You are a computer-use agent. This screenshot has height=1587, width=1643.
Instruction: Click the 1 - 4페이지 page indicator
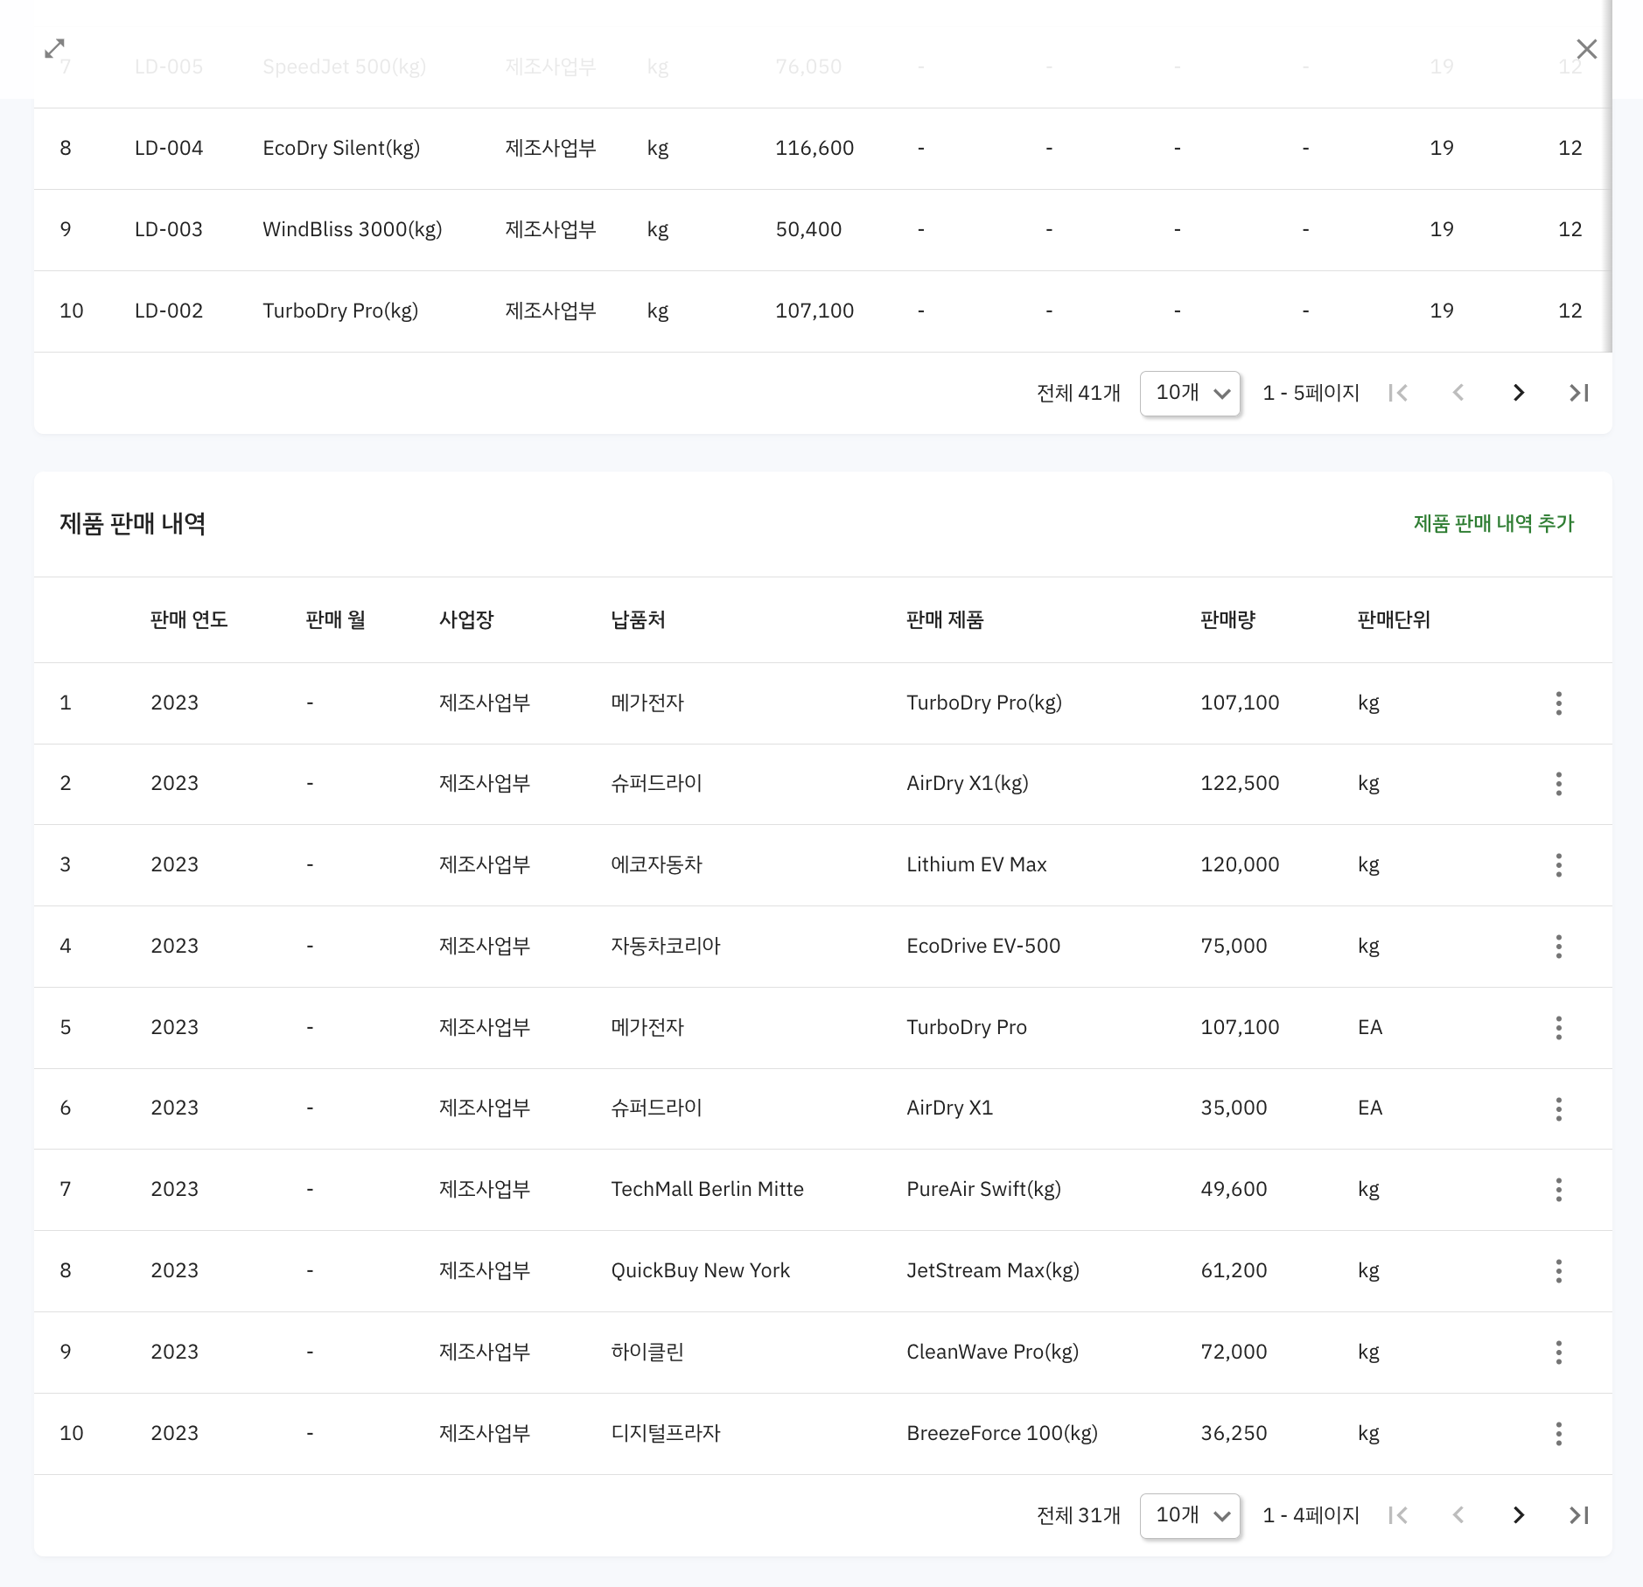point(1311,1515)
